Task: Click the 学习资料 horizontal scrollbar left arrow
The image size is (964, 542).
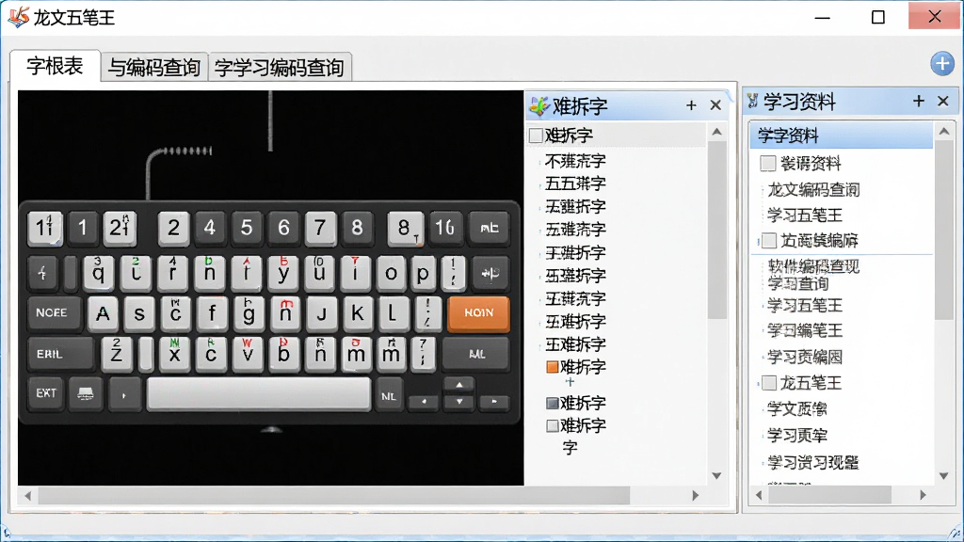Action: tap(759, 495)
